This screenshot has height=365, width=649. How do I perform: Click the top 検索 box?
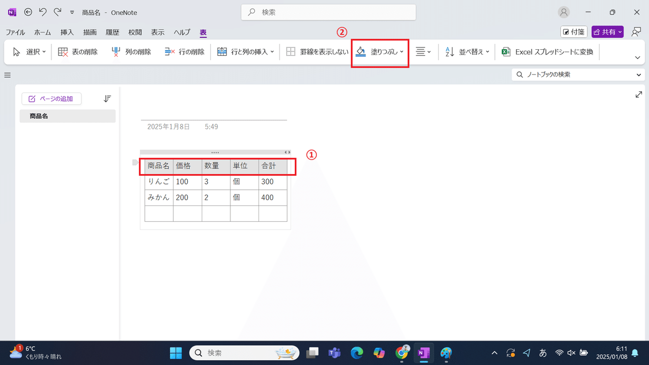tap(328, 12)
